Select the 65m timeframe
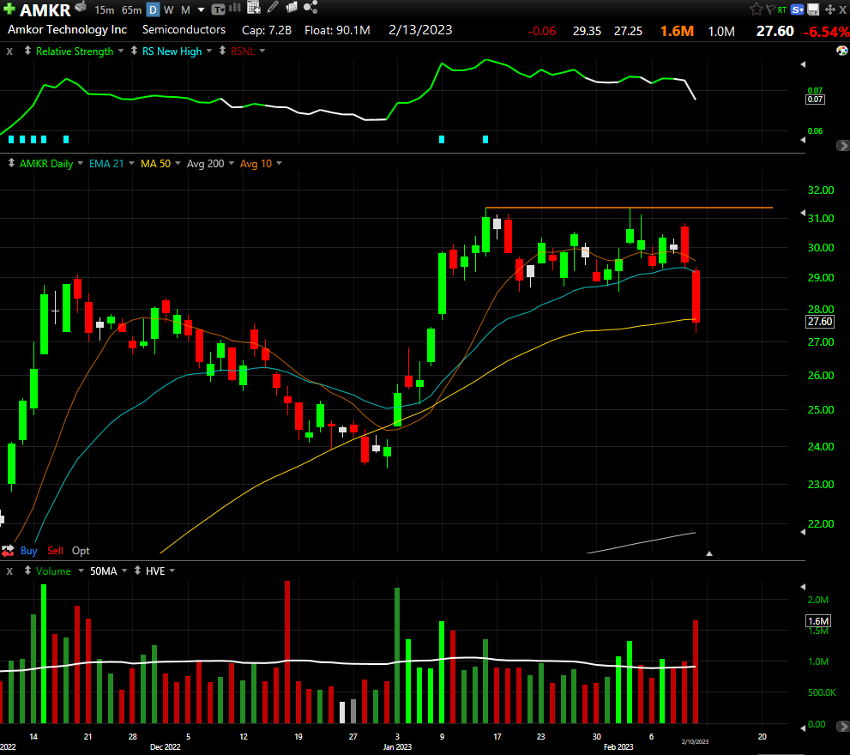850x755 pixels. [132, 9]
